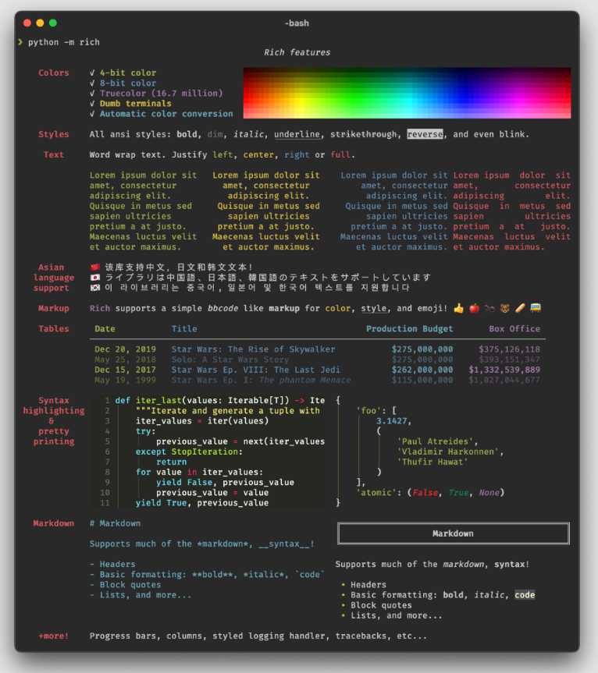Image resolution: width=598 pixels, height=673 pixels.
Task: Click the 'strikethrough' word in Styles
Action: (364, 134)
